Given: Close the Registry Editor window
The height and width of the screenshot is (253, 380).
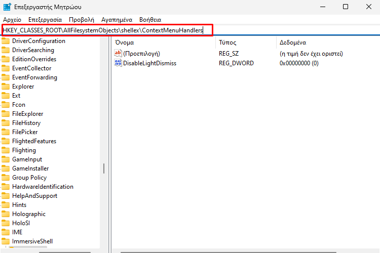Looking at the screenshot, I should tap(369, 7).
